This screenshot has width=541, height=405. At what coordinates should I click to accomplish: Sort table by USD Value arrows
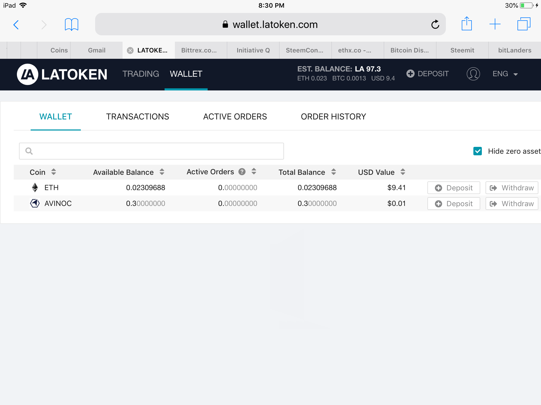point(403,172)
